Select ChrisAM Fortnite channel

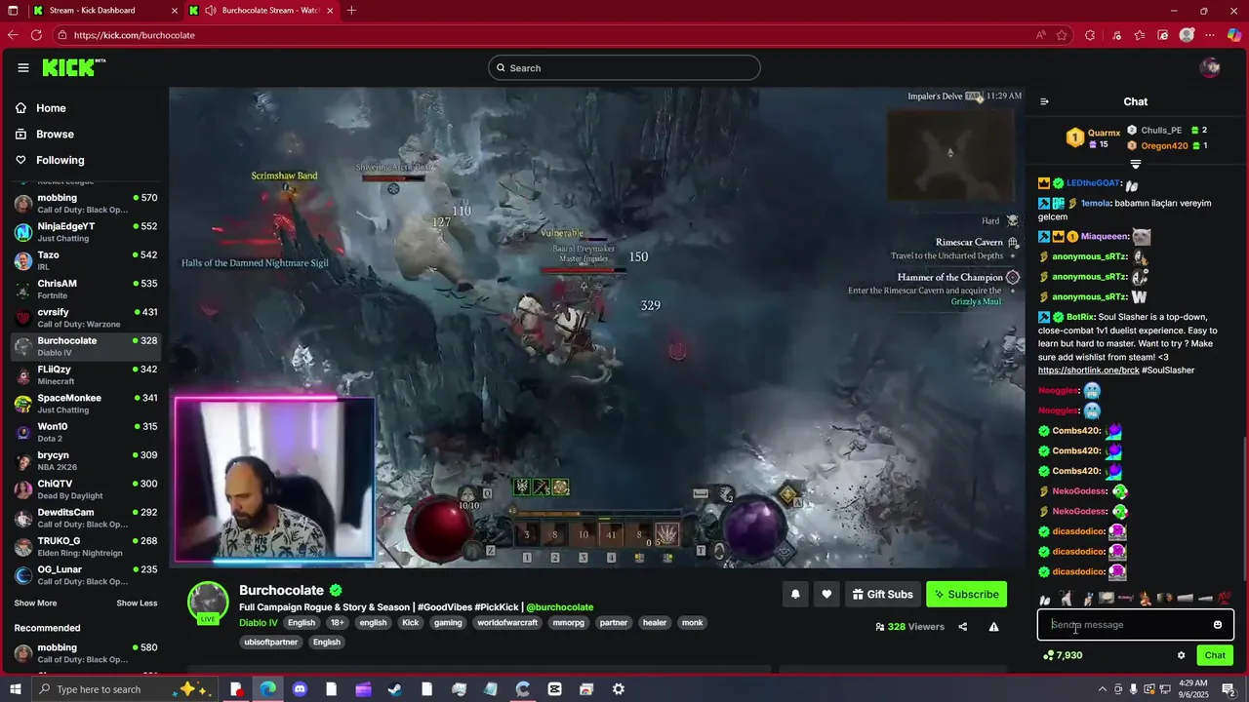[84, 290]
